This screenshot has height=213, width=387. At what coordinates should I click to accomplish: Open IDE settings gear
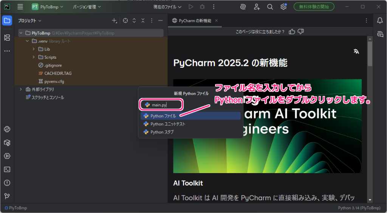tap(283, 7)
